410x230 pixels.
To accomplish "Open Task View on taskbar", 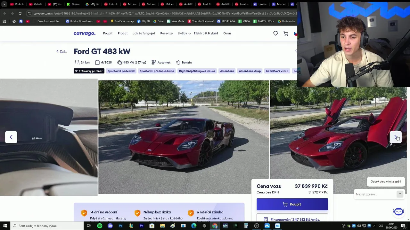I will pos(89,226).
